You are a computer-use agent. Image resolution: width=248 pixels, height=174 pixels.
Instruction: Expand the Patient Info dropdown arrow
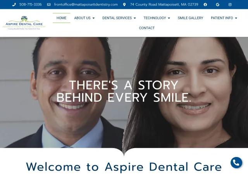click(236, 18)
